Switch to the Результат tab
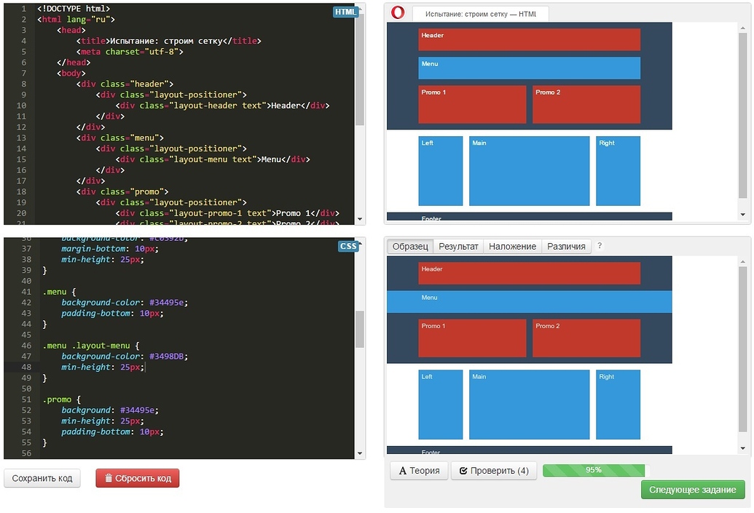This screenshot has width=754, height=513. pyautogui.click(x=458, y=246)
